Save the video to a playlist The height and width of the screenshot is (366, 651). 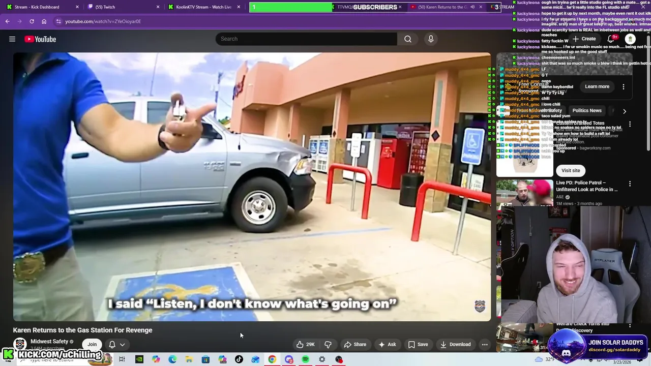[418, 344]
